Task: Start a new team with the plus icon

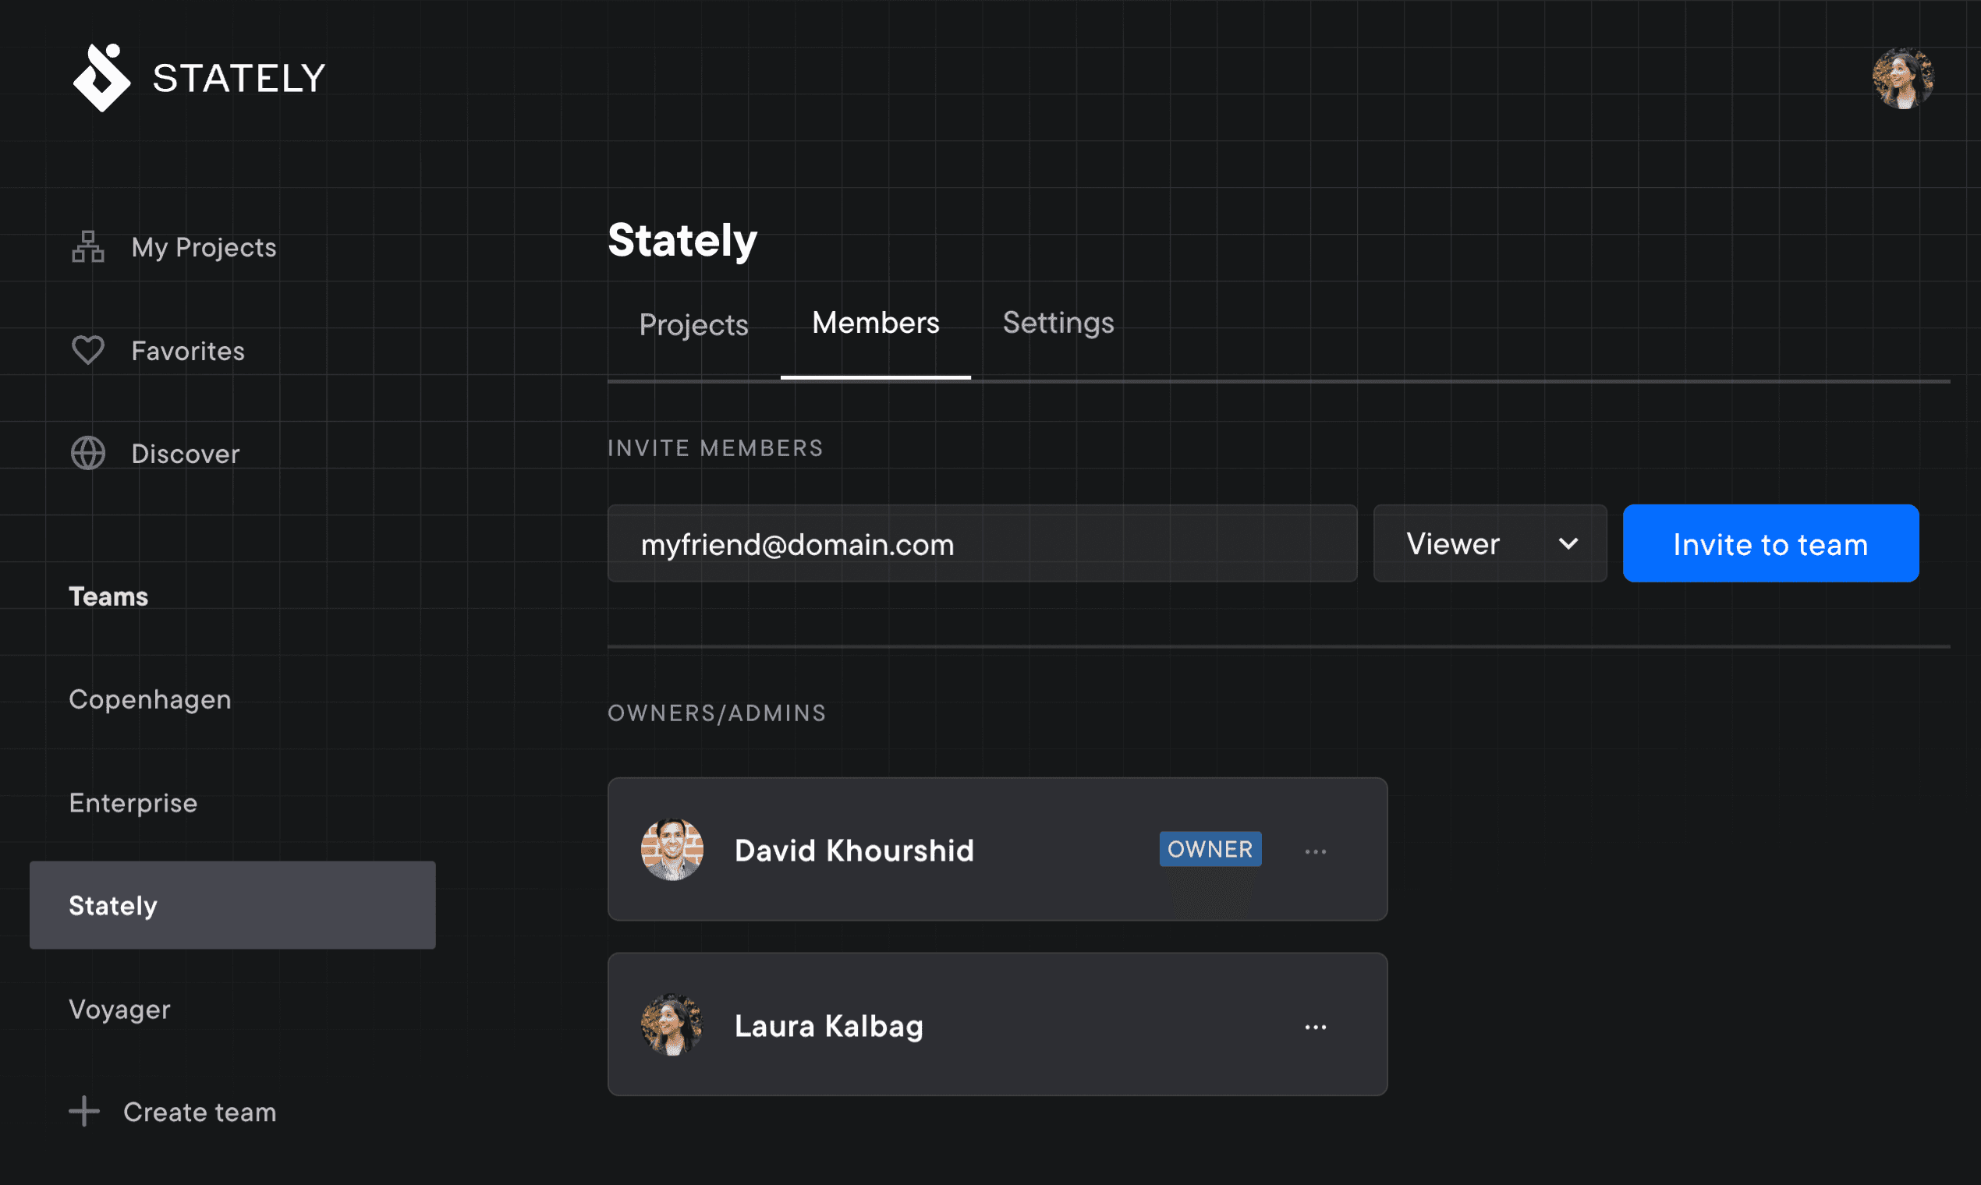Action: (x=84, y=1111)
